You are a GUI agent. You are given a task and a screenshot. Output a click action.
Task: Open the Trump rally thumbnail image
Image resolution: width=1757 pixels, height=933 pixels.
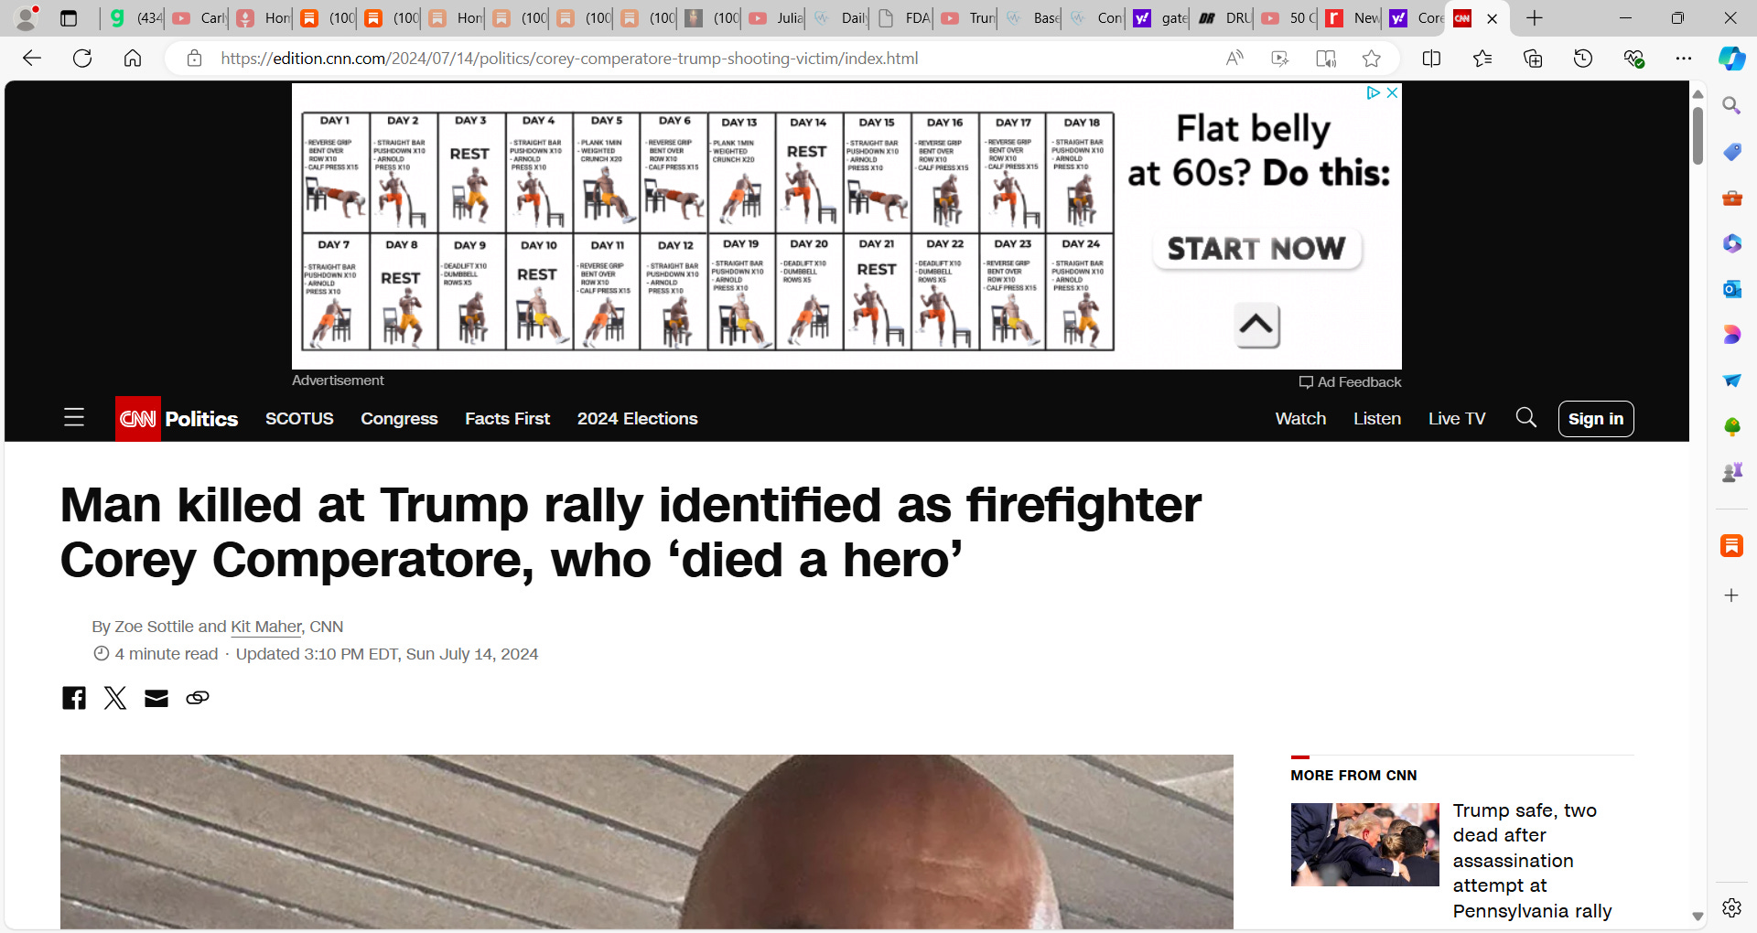tap(1364, 844)
